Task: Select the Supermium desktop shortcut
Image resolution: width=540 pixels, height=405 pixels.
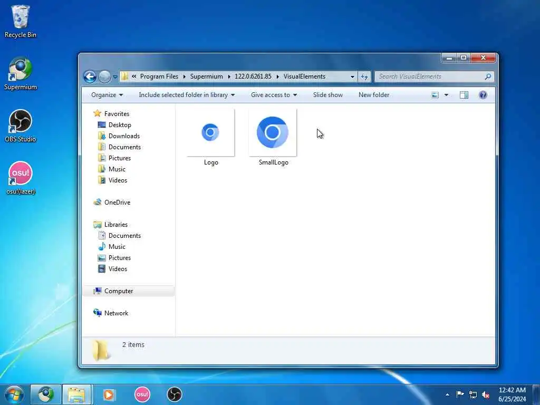Action: tap(21, 73)
